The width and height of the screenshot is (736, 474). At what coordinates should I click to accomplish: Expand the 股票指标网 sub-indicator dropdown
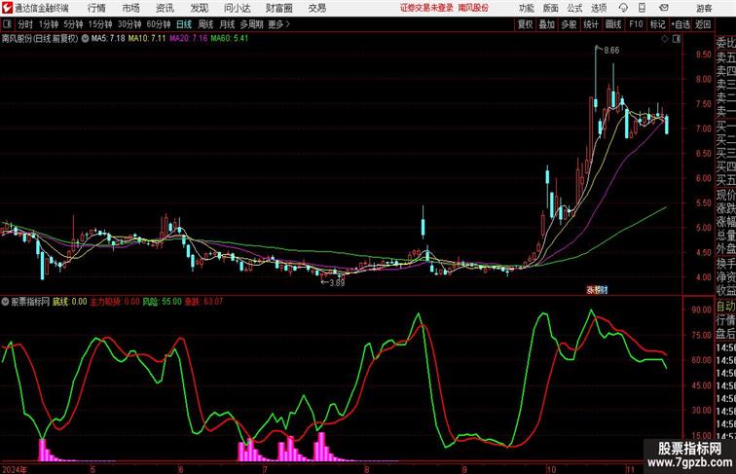click(5, 302)
